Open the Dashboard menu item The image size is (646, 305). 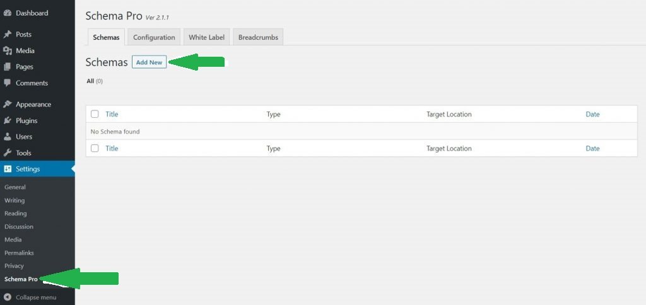pyautogui.click(x=32, y=13)
